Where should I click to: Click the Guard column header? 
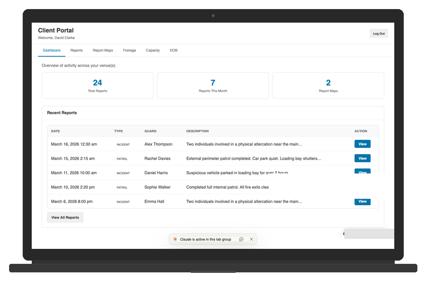[x=150, y=131]
